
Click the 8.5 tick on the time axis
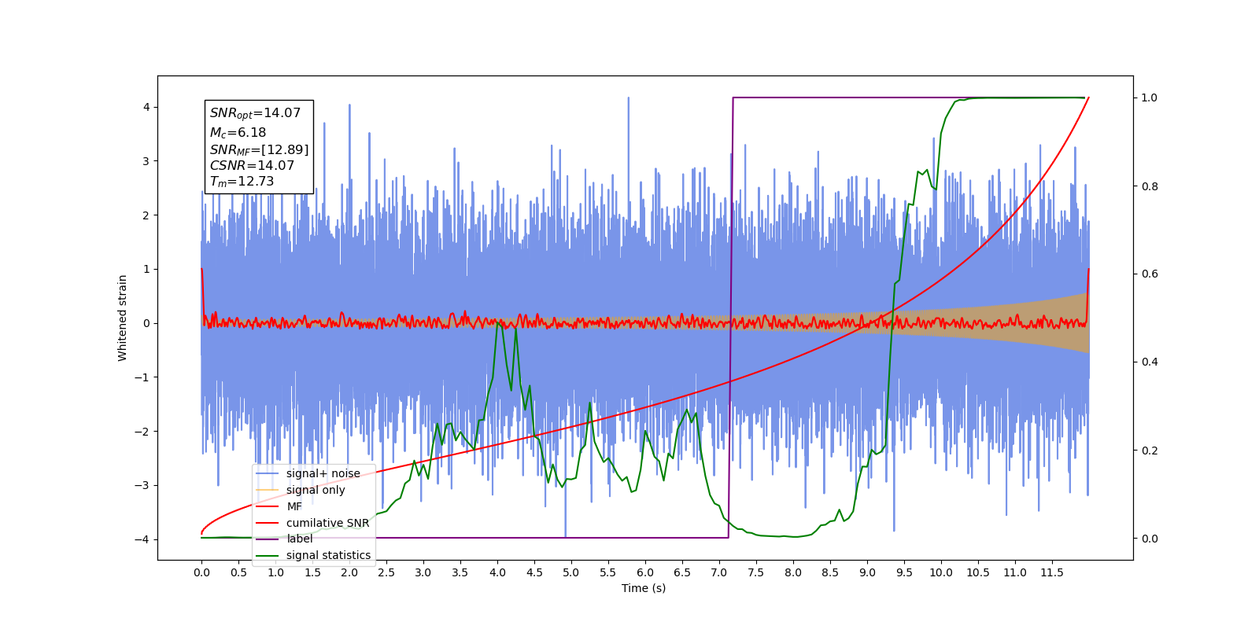click(830, 572)
